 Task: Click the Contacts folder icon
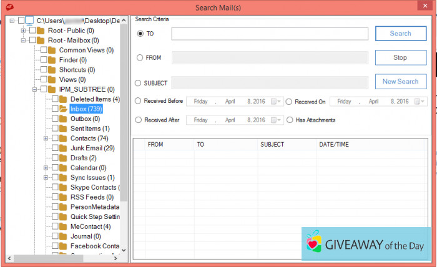[x=63, y=138]
